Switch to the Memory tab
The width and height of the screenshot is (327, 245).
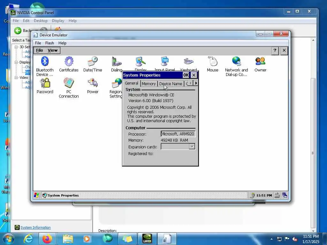coord(149,84)
